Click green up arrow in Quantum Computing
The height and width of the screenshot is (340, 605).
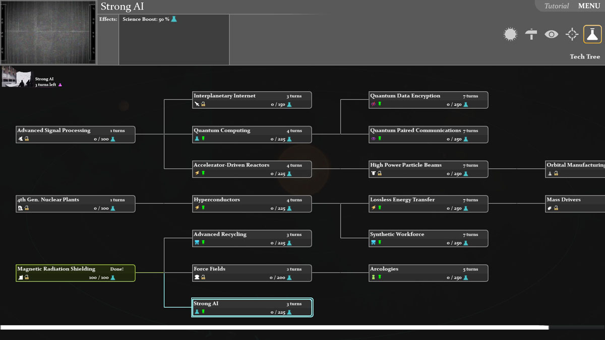(x=203, y=139)
